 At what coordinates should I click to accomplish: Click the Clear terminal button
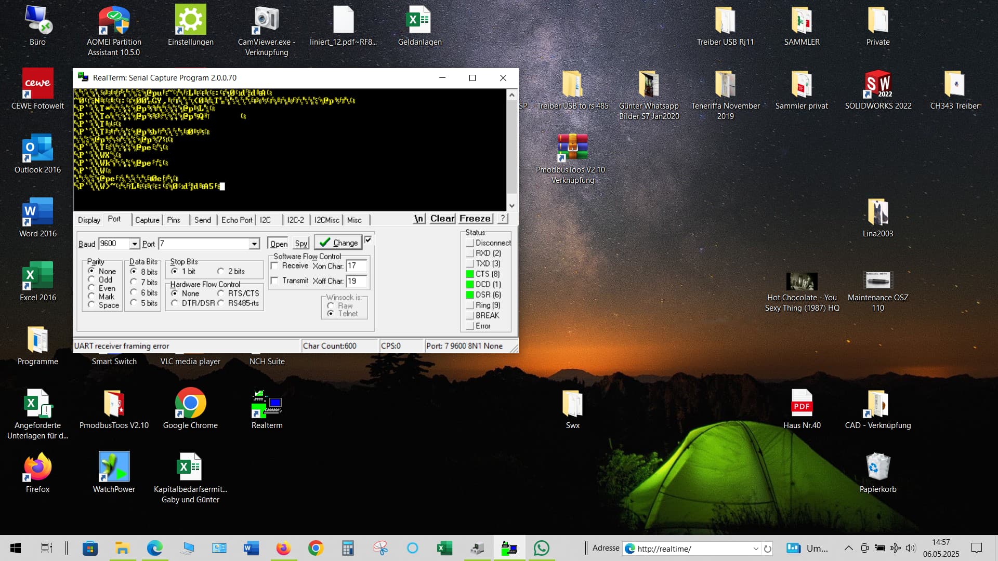[x=442, y=219]
